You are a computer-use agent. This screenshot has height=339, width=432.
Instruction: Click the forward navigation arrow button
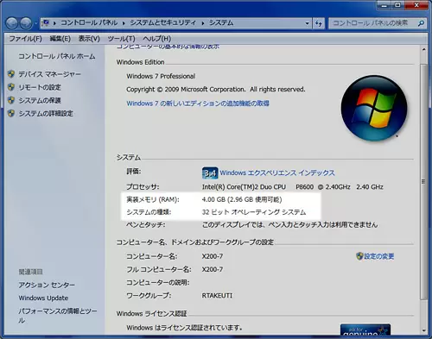26,23
